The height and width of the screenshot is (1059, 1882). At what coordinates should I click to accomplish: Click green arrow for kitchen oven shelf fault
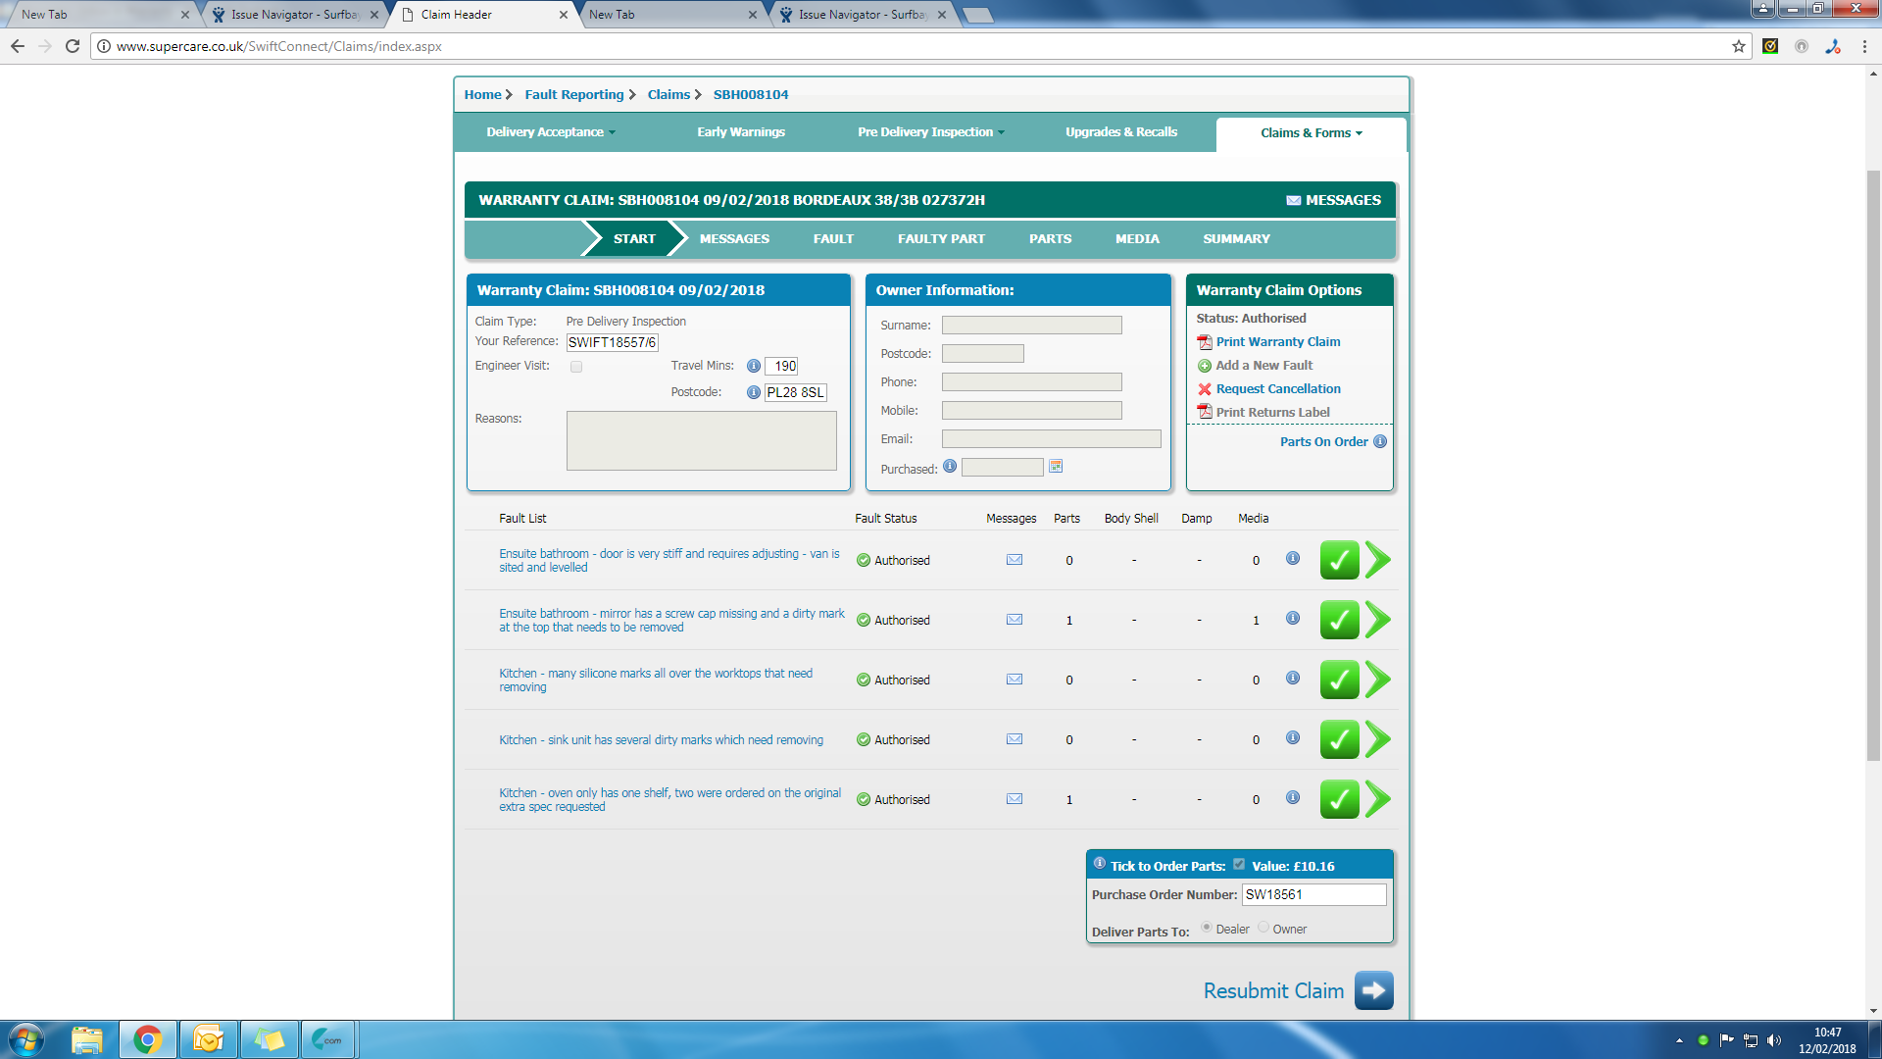click(1377, 799)
